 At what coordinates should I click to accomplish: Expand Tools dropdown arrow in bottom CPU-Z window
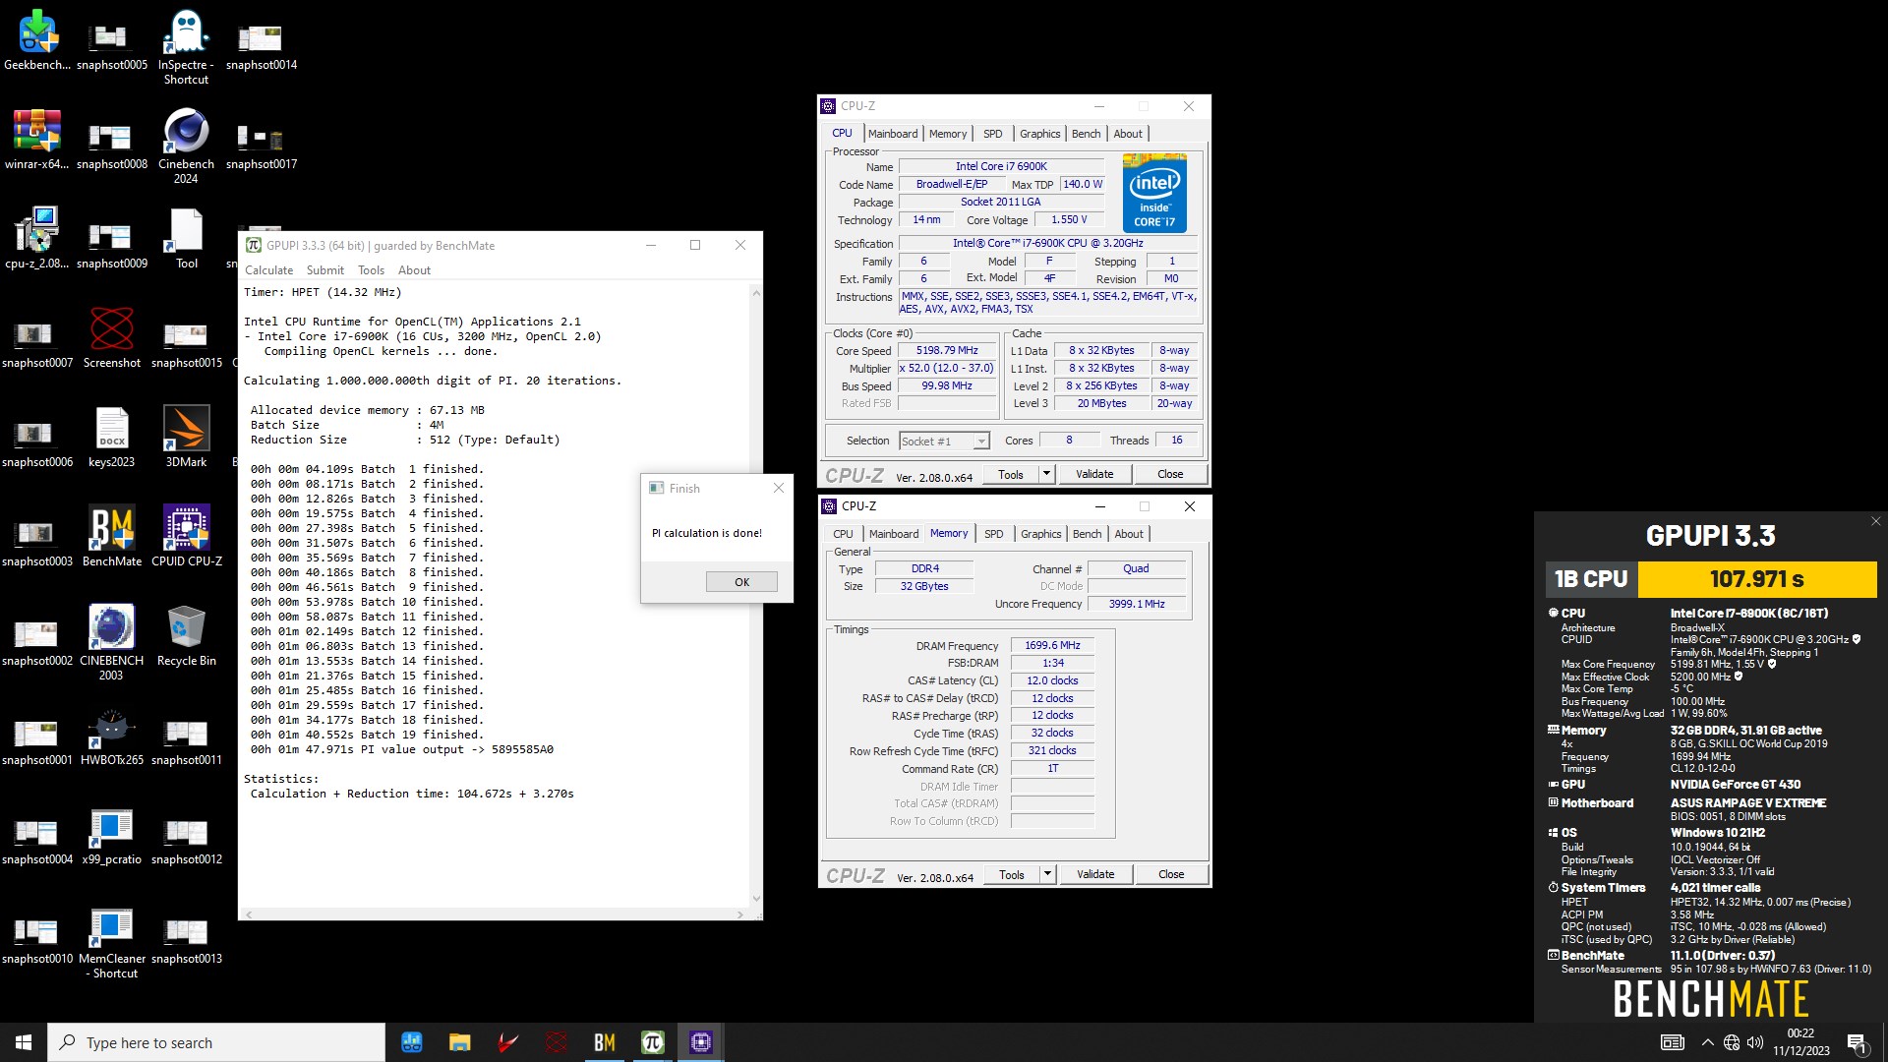tap(1047, 874)
